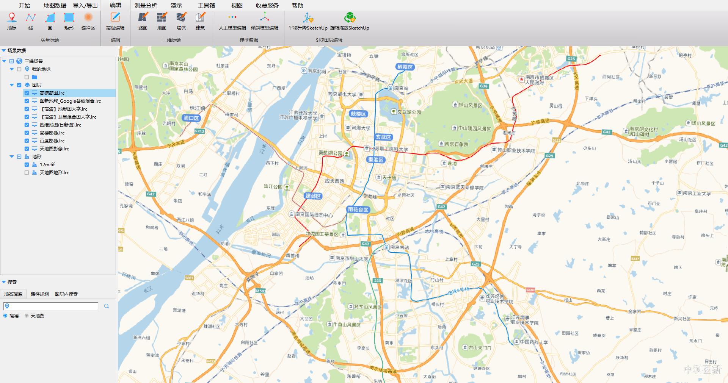The height and width of the screenshot is (383, 728).
Task: Switch to 路径规划 search tab
Action: coord(40,294)
